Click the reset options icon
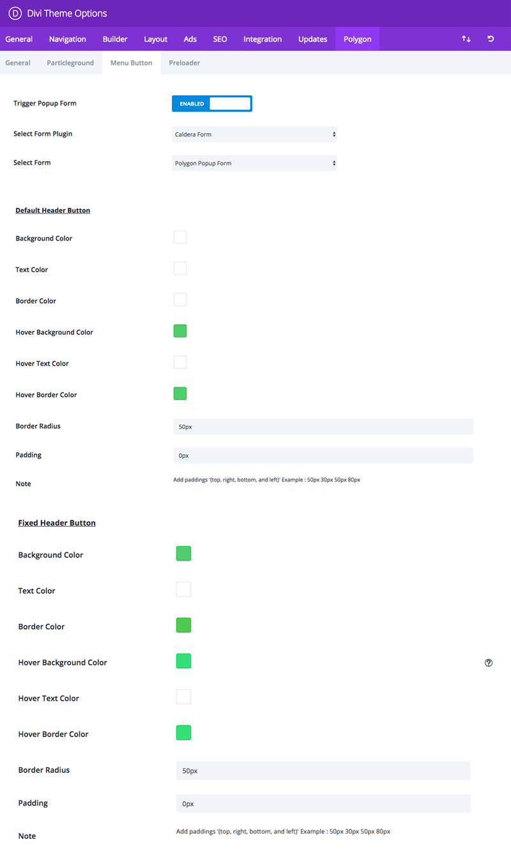Screen dimensions: 511x856 (491, 39)
